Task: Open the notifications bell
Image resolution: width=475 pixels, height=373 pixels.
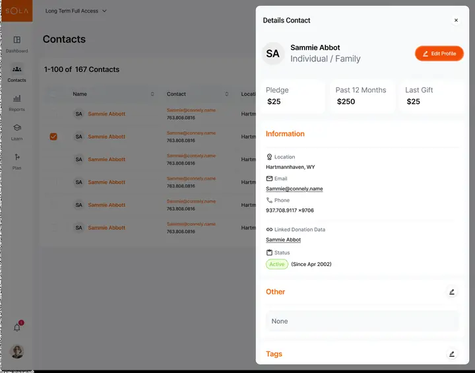Action: point(17,327)
